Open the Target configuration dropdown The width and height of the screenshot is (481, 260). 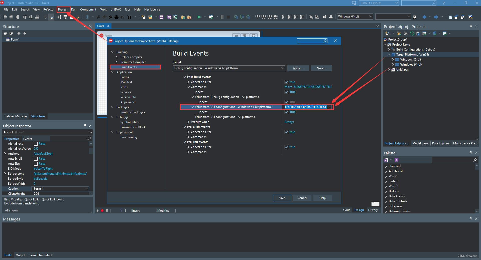(x=283, y=68)
